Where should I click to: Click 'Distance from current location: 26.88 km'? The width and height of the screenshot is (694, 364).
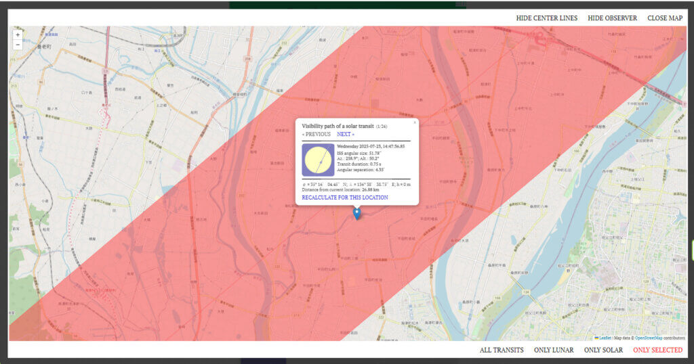pos(340,190)
